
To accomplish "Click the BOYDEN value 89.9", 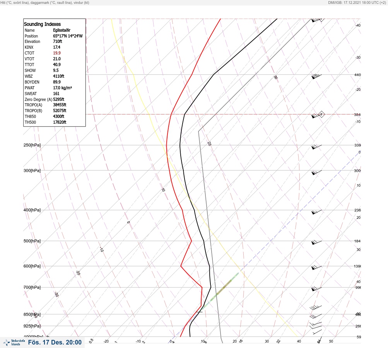I will (x=56, y=82).
